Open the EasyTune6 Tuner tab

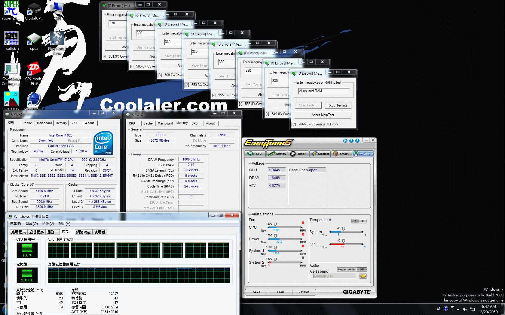(298, 154)
